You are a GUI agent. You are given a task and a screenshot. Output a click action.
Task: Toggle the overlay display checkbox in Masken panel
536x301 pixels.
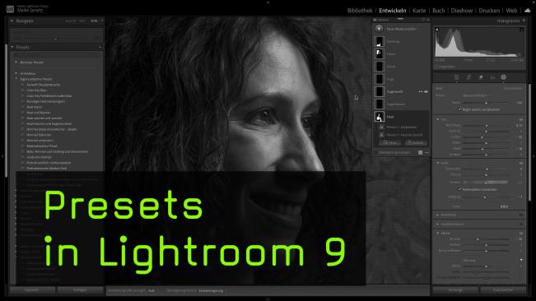click(x=376, y=152)
